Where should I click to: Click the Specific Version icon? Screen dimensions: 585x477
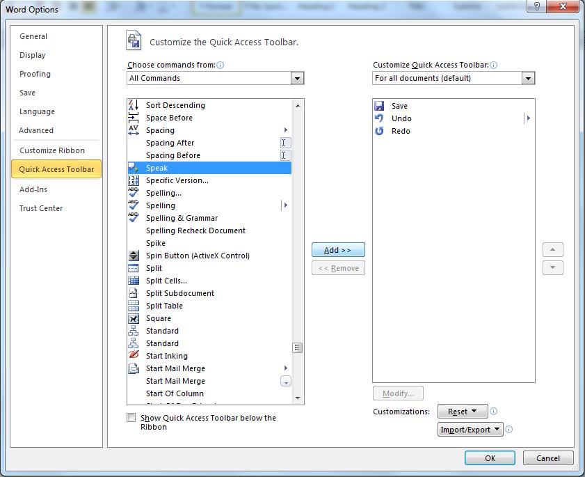coord(133,180)
